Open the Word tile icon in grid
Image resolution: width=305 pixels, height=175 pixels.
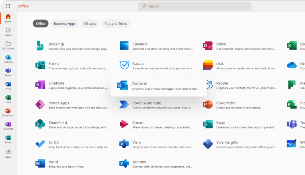point(40,163)
